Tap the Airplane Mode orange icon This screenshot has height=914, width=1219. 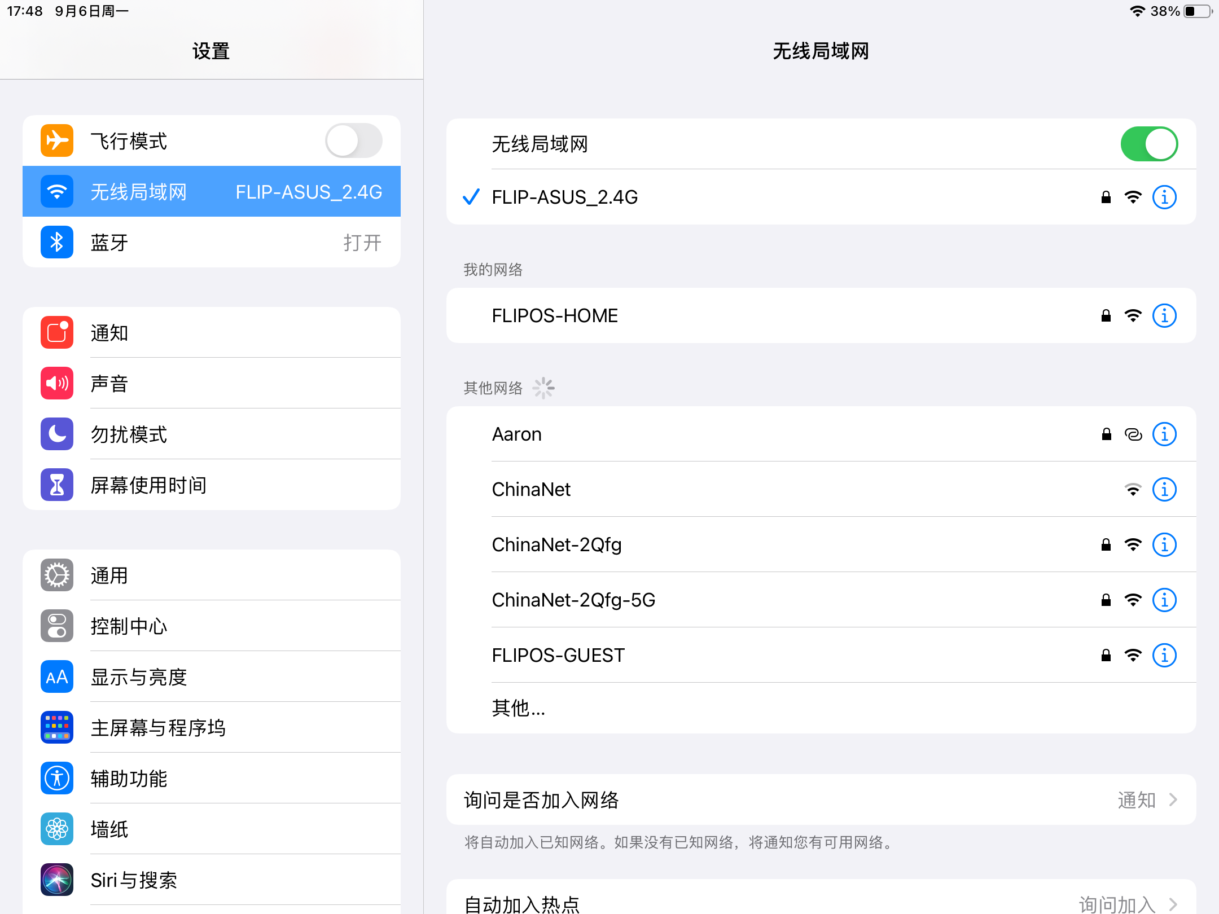(57, 140)
